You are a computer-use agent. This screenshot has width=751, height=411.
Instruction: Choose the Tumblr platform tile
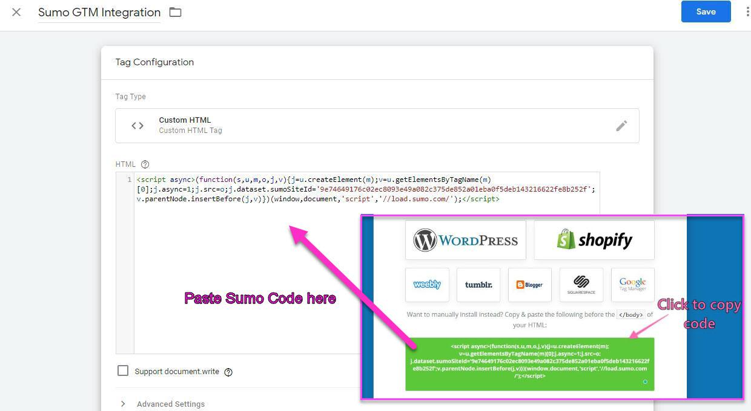478,285
